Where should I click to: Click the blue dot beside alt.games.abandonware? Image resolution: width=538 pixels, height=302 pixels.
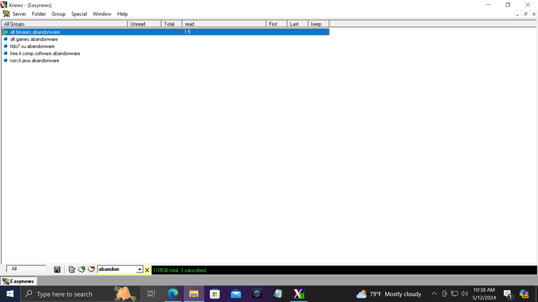pyautogui.click(x=5, y=39)
